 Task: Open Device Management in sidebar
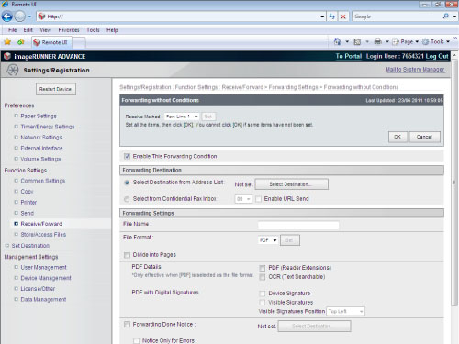[x=46, y=278]
